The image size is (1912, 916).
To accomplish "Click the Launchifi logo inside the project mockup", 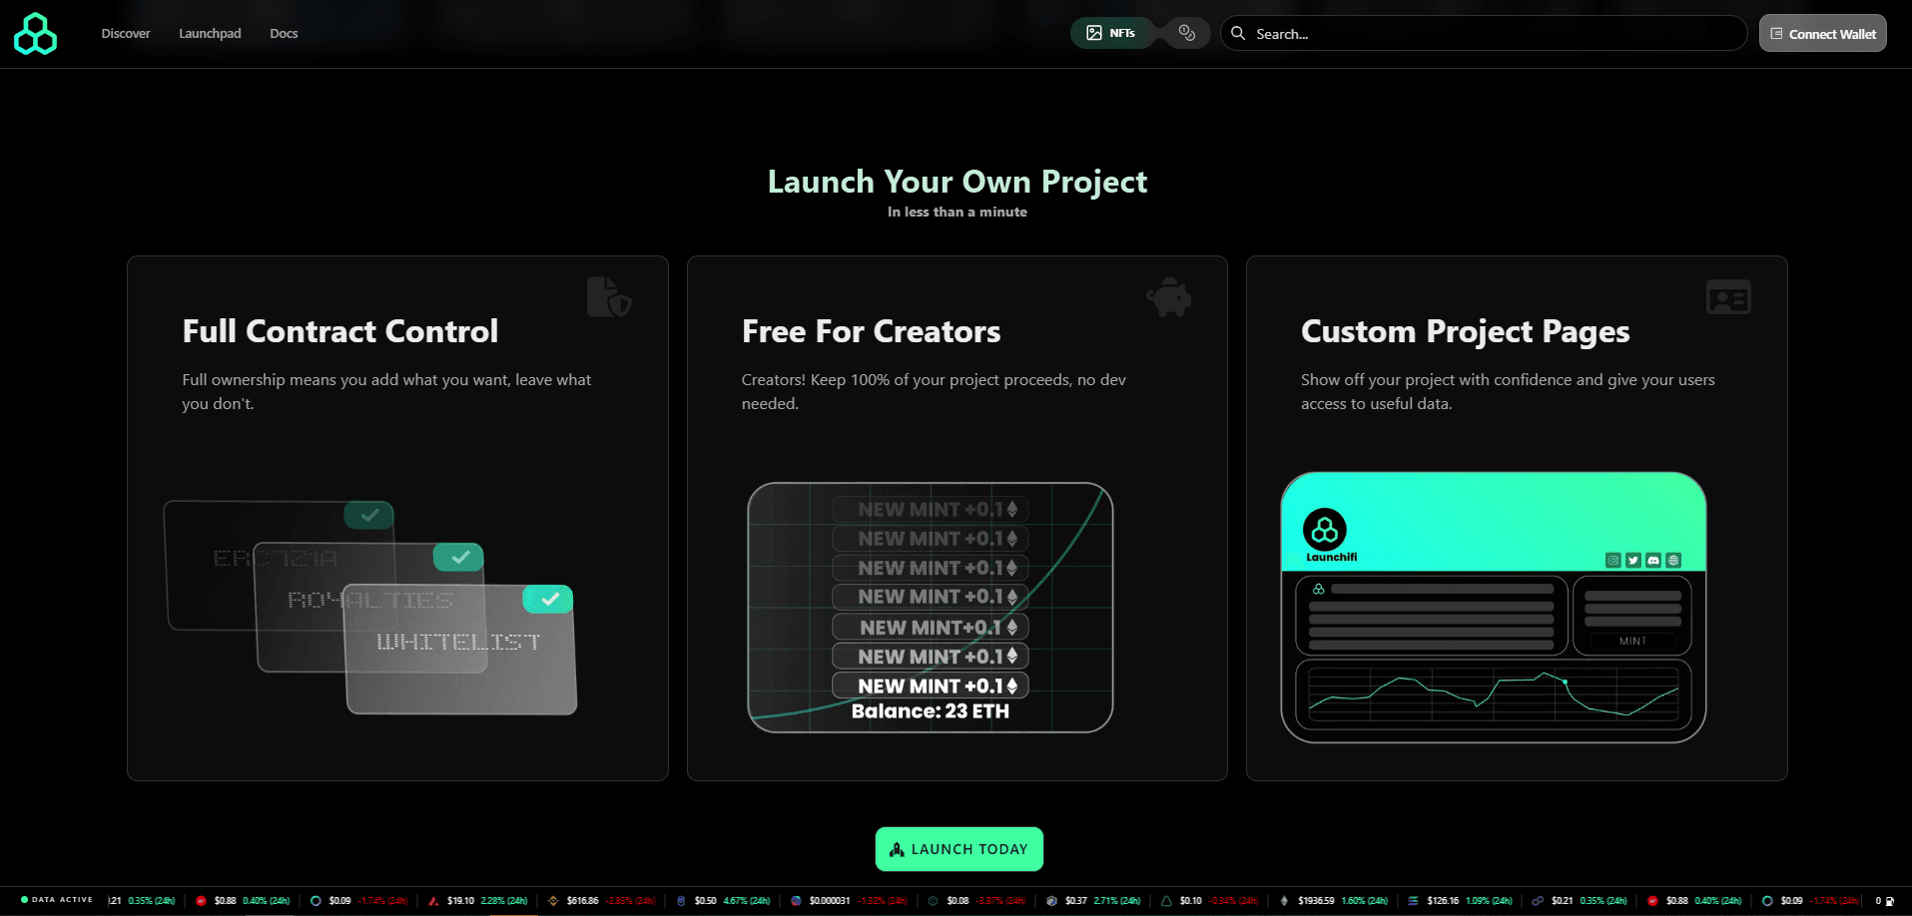I will click(1325, 530).
